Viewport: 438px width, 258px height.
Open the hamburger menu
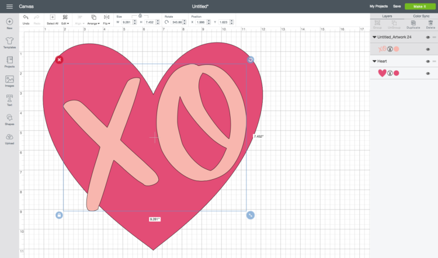tap(9, 6)
